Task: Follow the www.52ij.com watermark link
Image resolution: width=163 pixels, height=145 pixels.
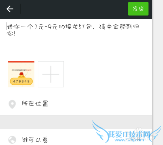Action: click(129, 140)
